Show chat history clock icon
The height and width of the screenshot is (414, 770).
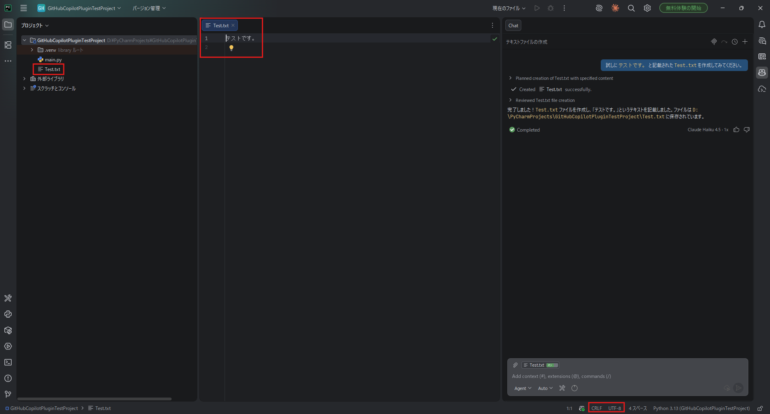click(734, 42)
